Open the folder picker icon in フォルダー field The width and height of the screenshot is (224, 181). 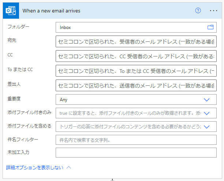[210, 27]
